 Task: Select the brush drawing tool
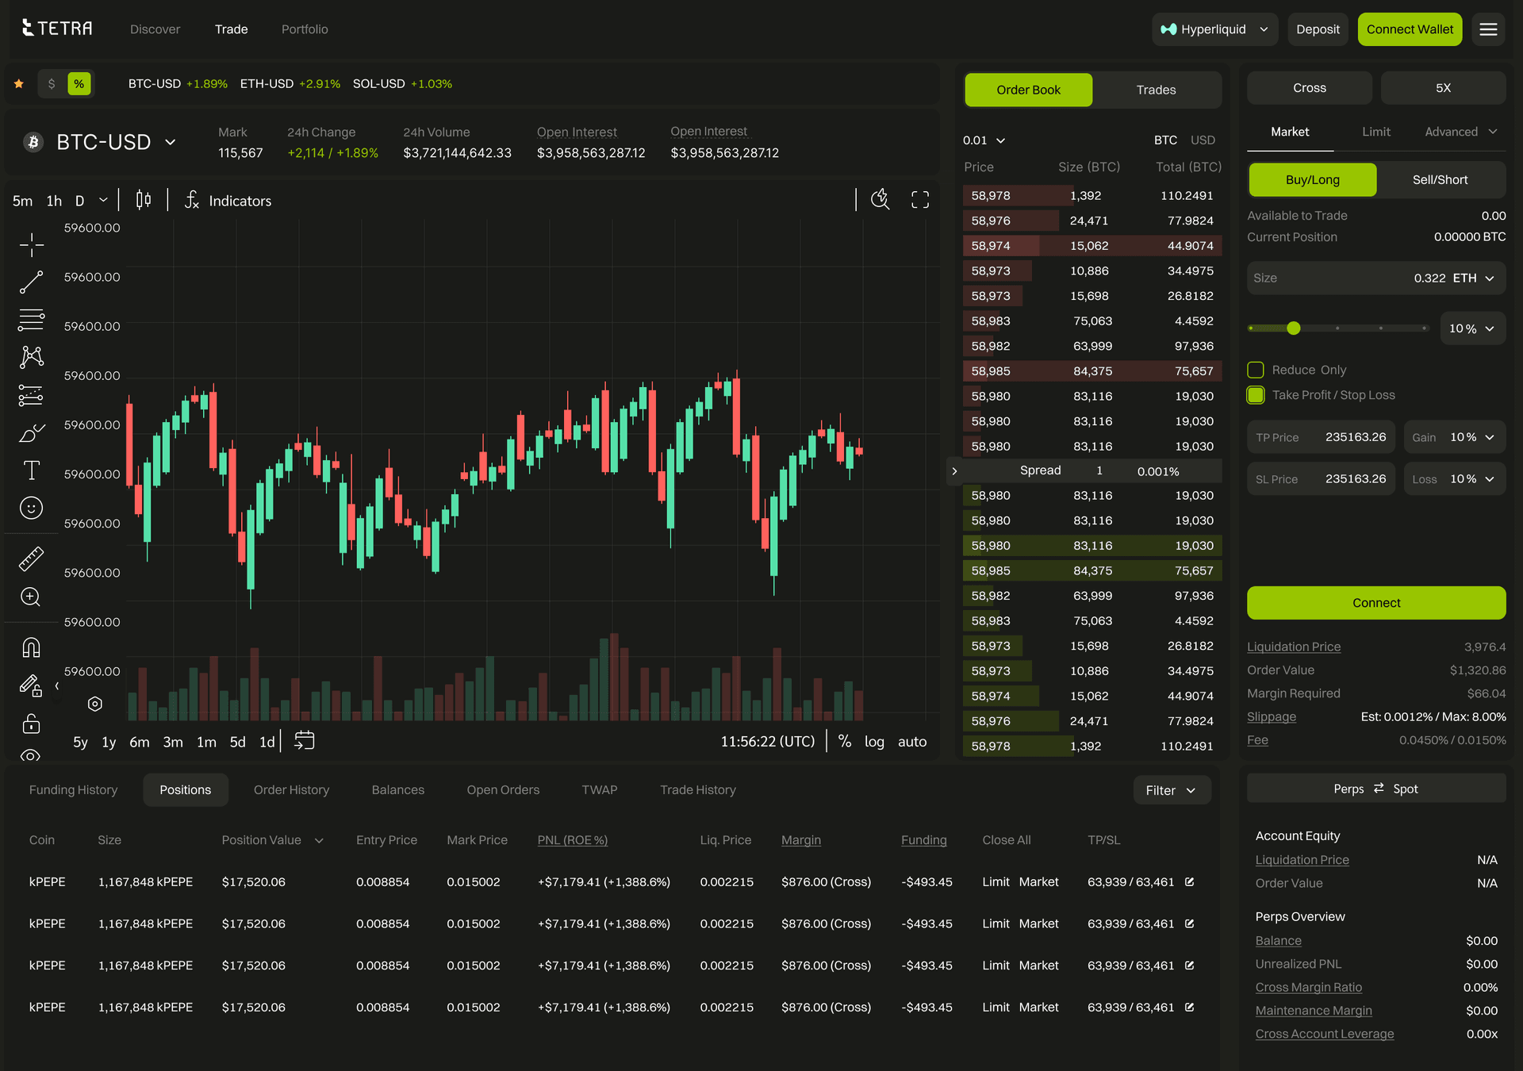pyautogui.click(x=32, y=433)
